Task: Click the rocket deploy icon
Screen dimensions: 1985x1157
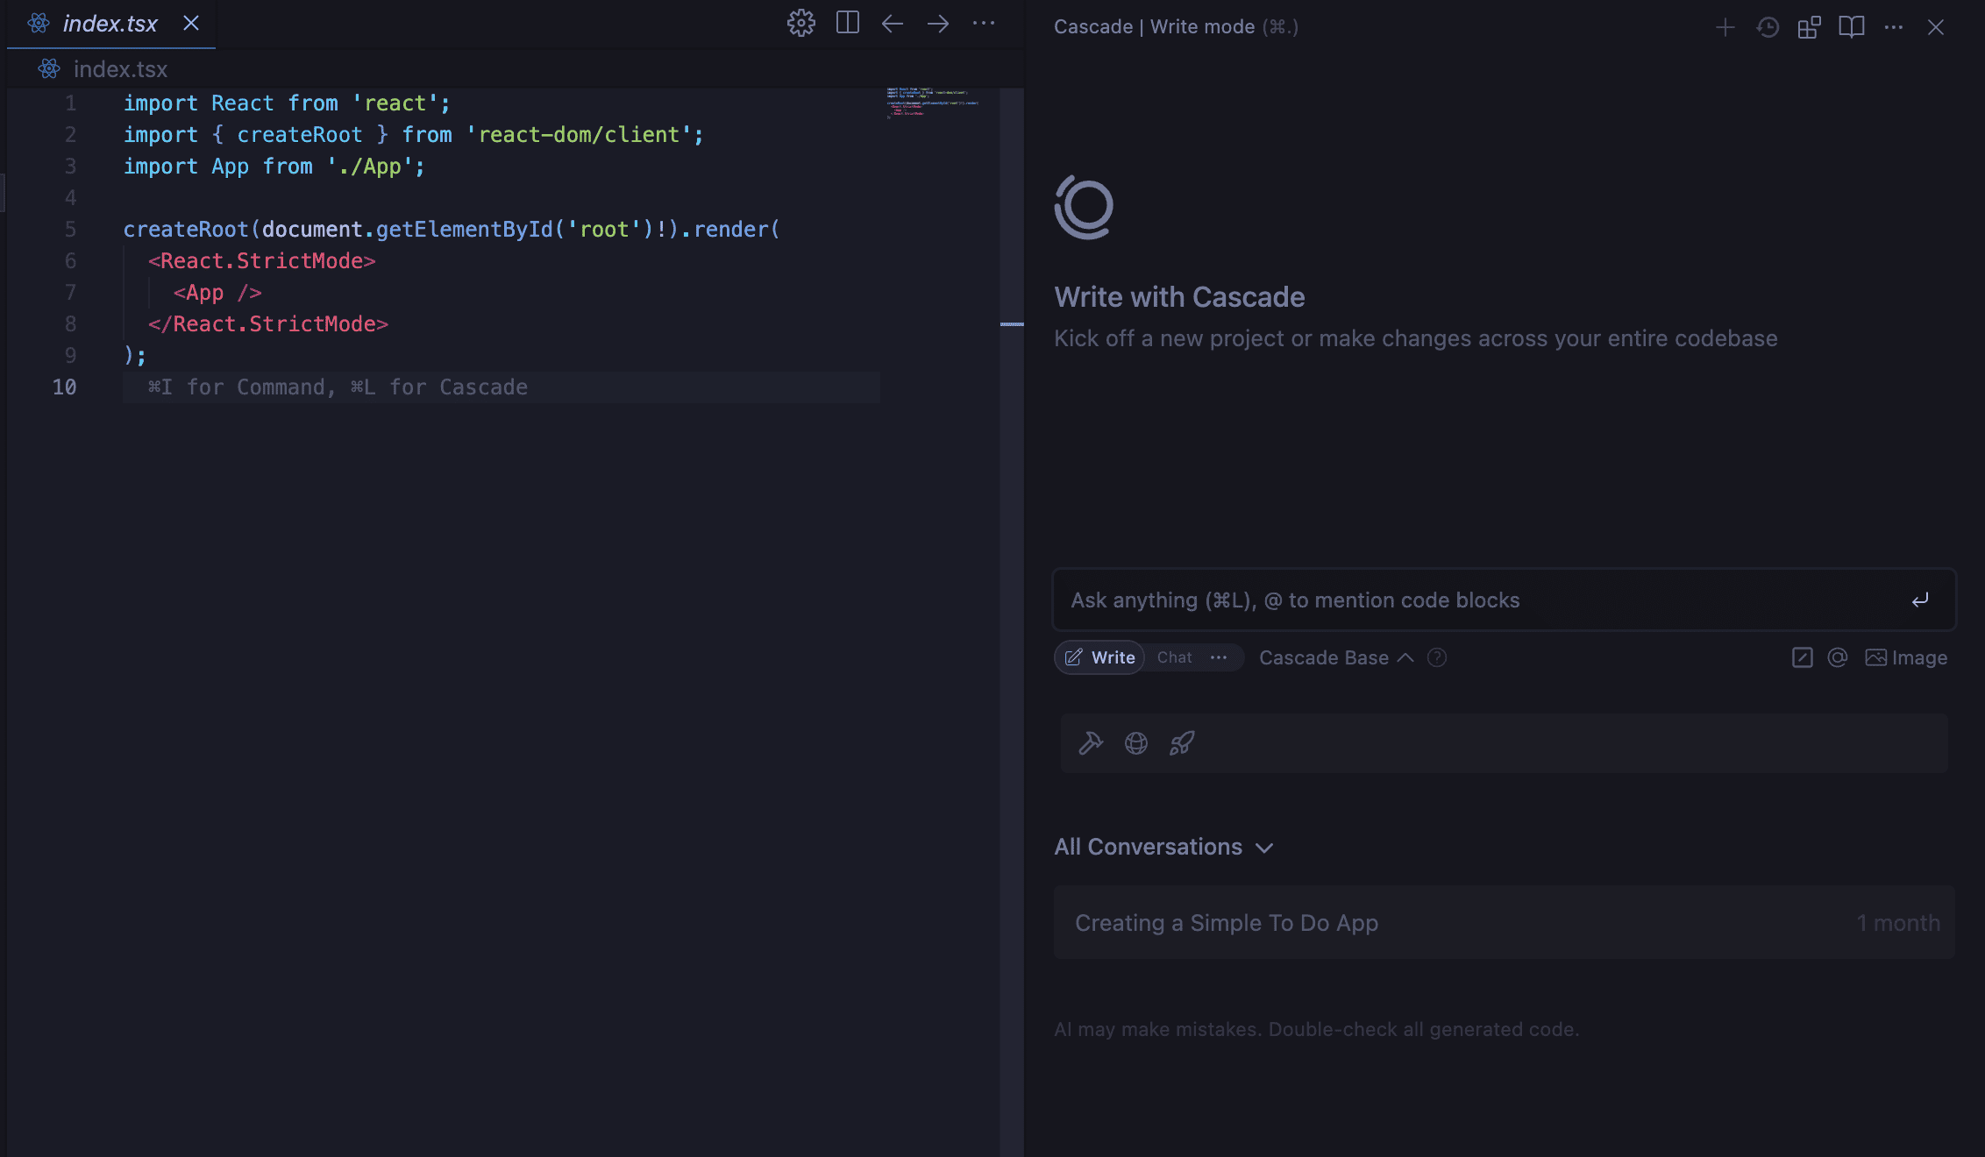Action: click(1182, 743)
